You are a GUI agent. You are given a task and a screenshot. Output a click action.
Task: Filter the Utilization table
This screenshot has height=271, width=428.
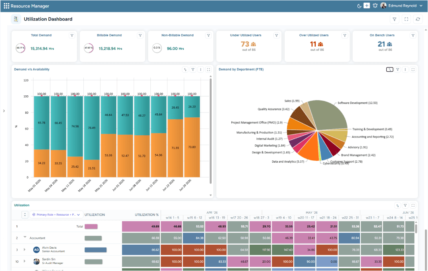click(x=405, y=205)
